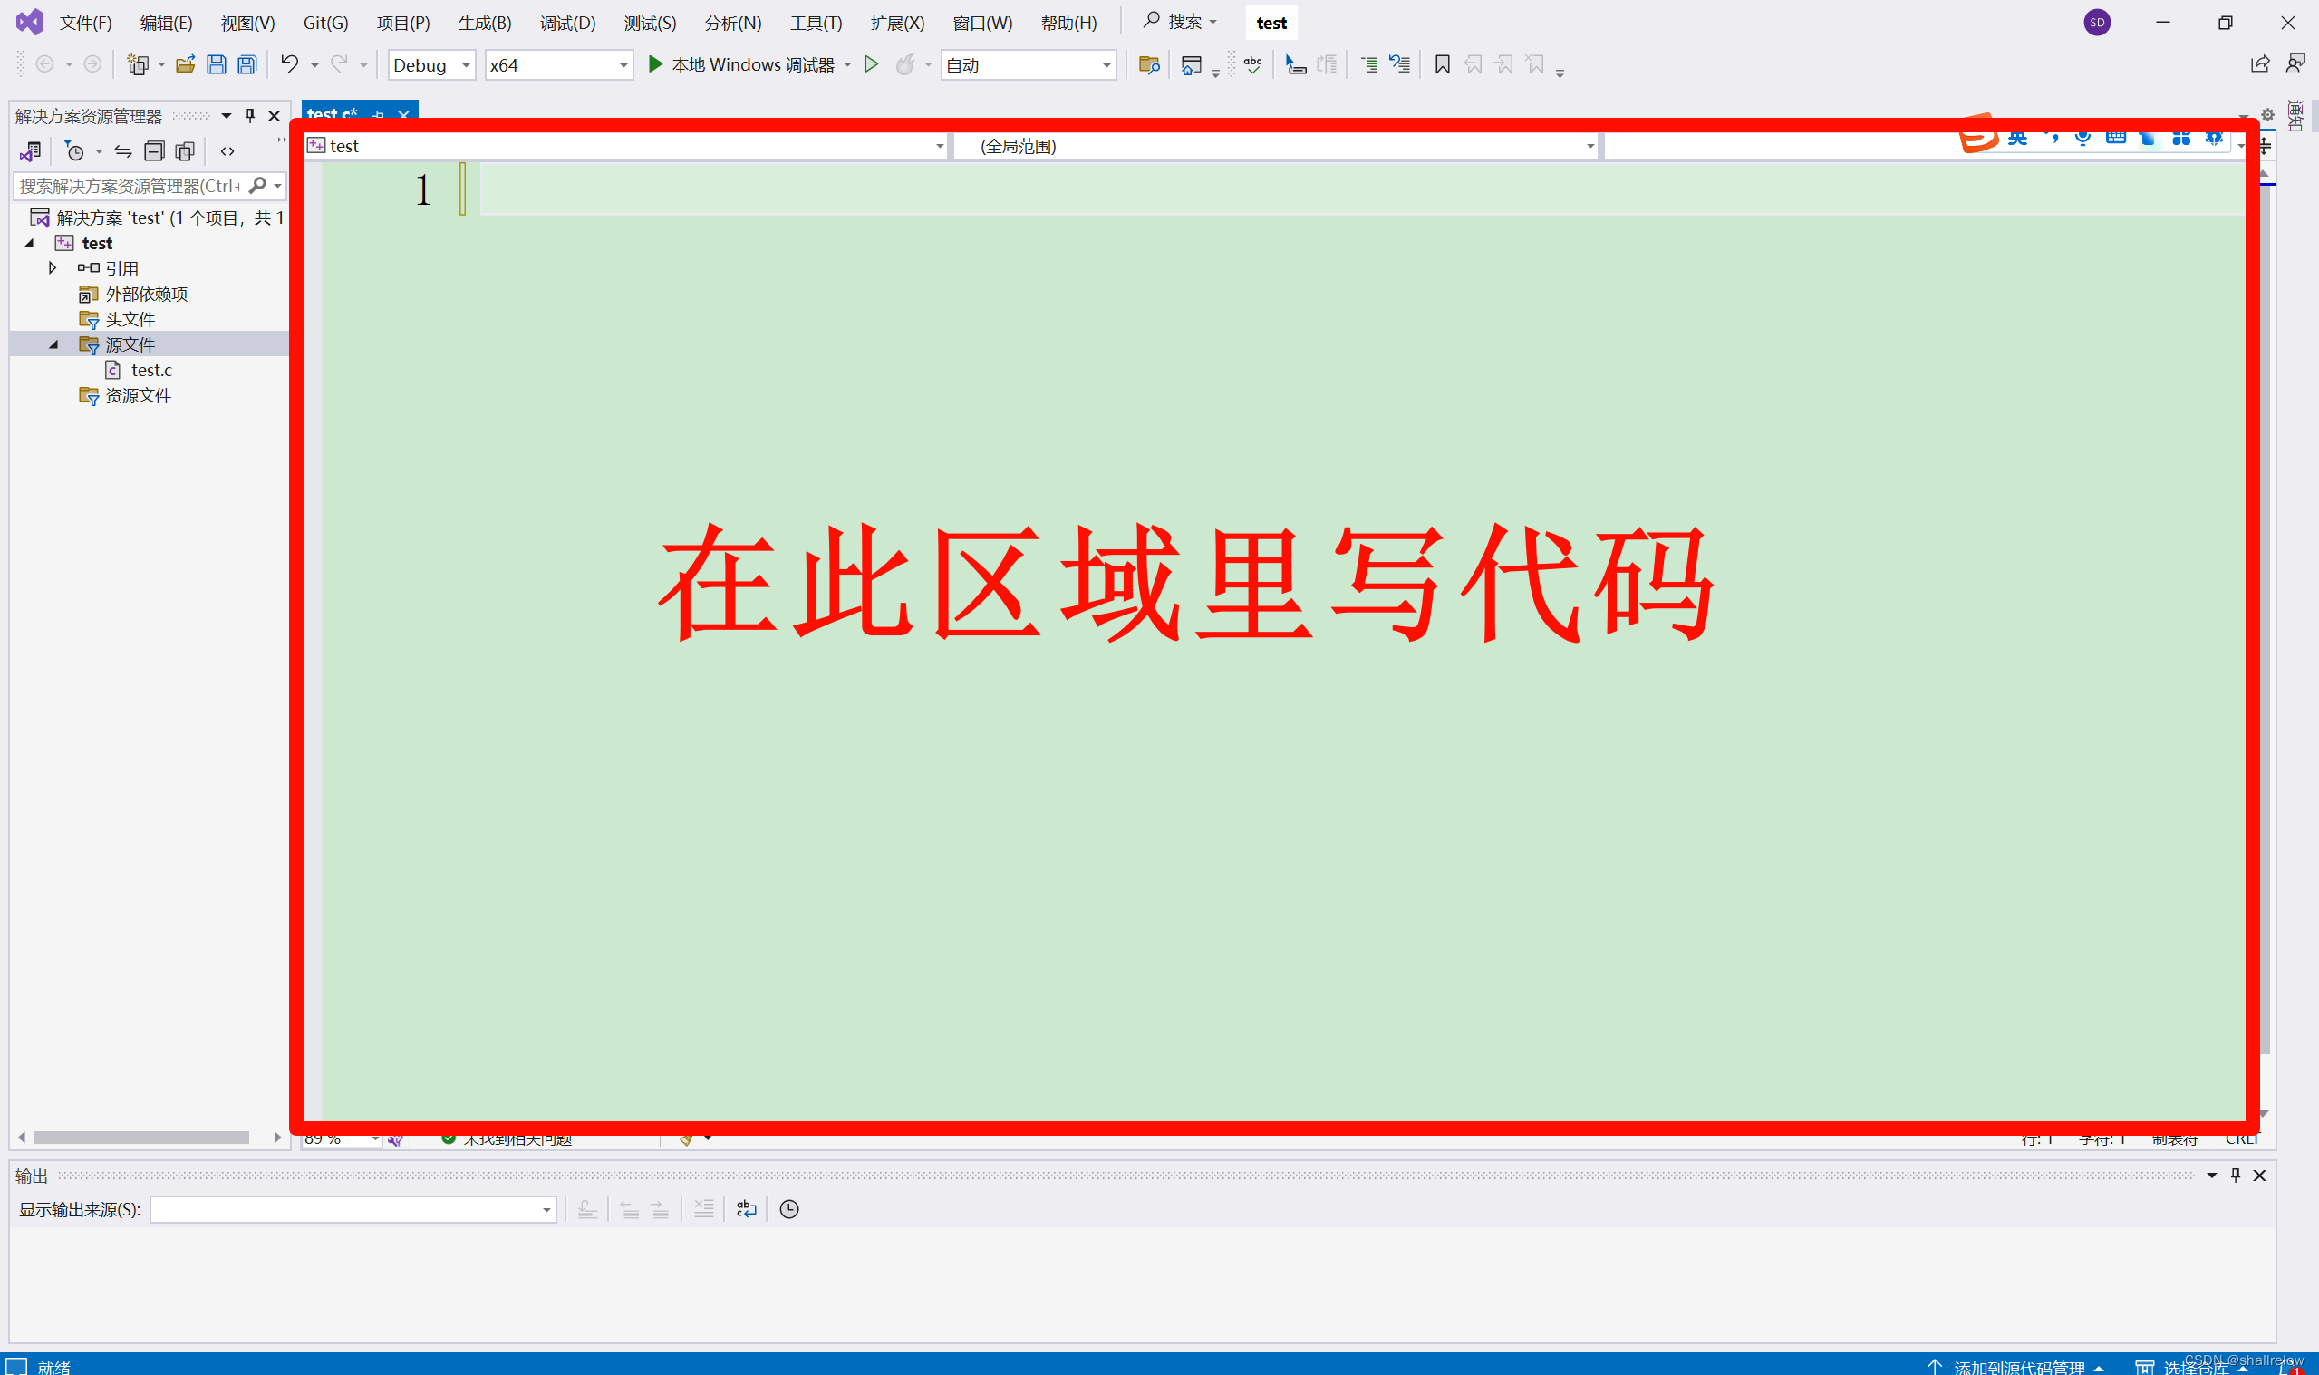Click the Open File folder icon
The width and height of the screenshot is (2319, 1375).
point(185,65)
